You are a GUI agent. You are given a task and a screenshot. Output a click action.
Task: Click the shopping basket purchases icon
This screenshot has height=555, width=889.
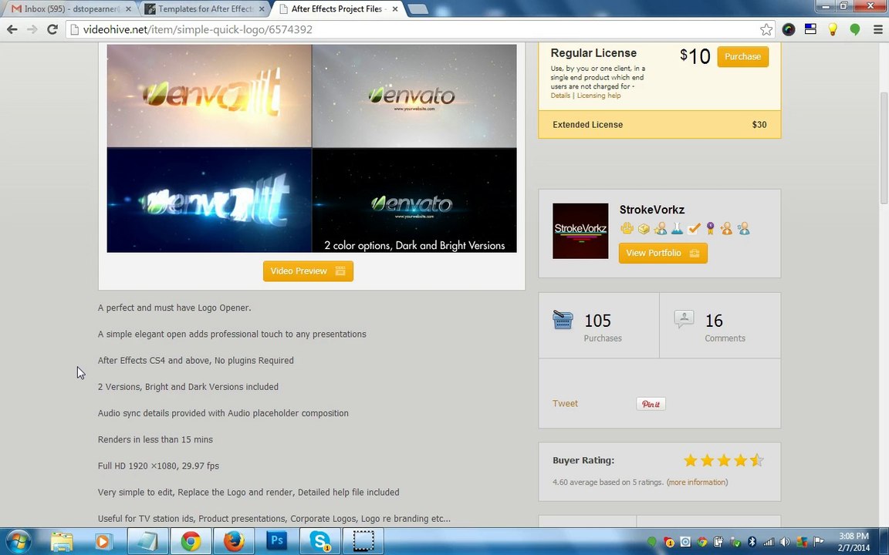(563, 319)
